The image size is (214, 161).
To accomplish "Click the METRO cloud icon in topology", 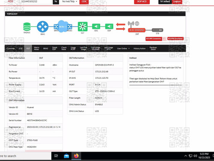I will 62,27.
